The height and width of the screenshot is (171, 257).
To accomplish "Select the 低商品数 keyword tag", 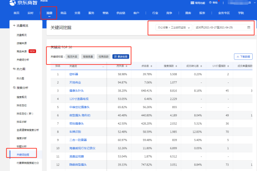I will (x=104, y=56).
